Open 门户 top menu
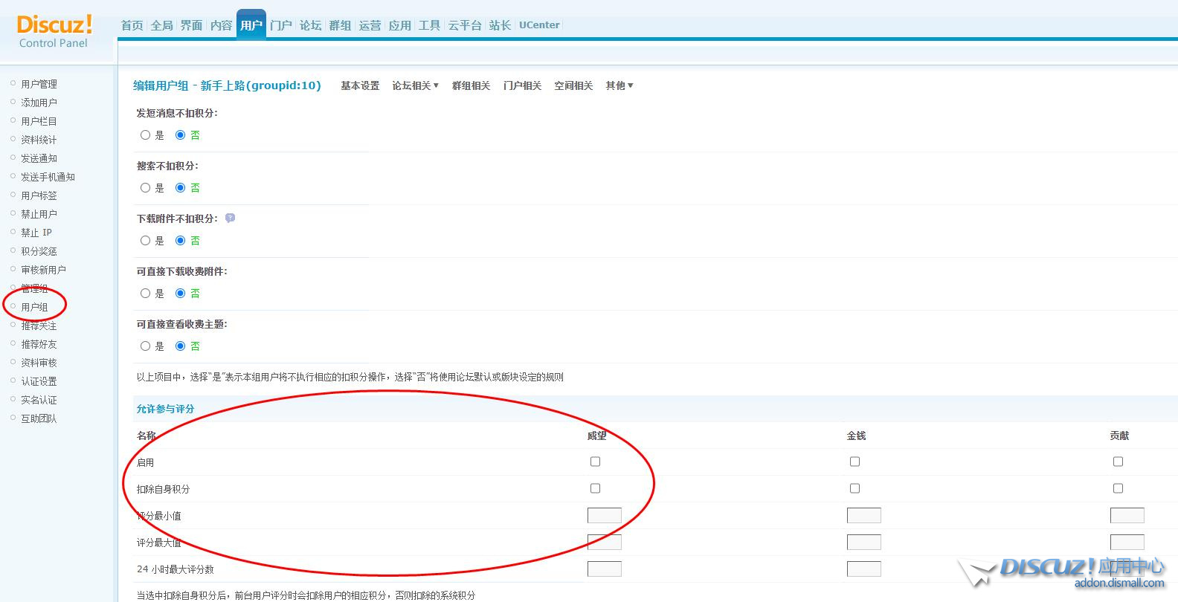 click(281, 25)
